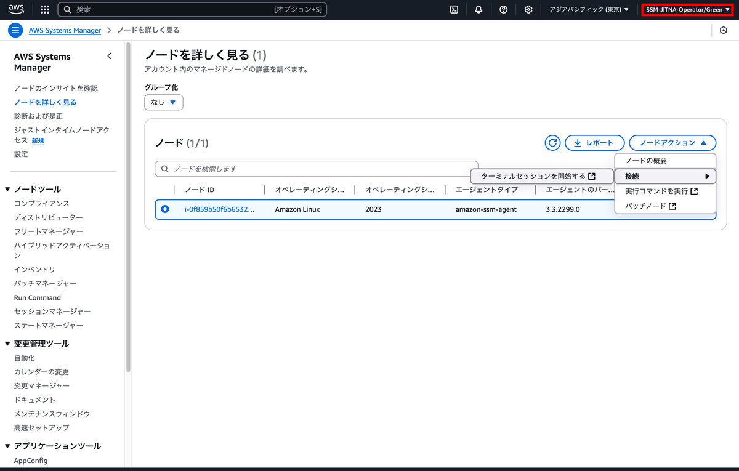The width and height of the screenshot is (739, 471).
Task: Open the 接続 submenu item
Action: click(x=665, y=176)
